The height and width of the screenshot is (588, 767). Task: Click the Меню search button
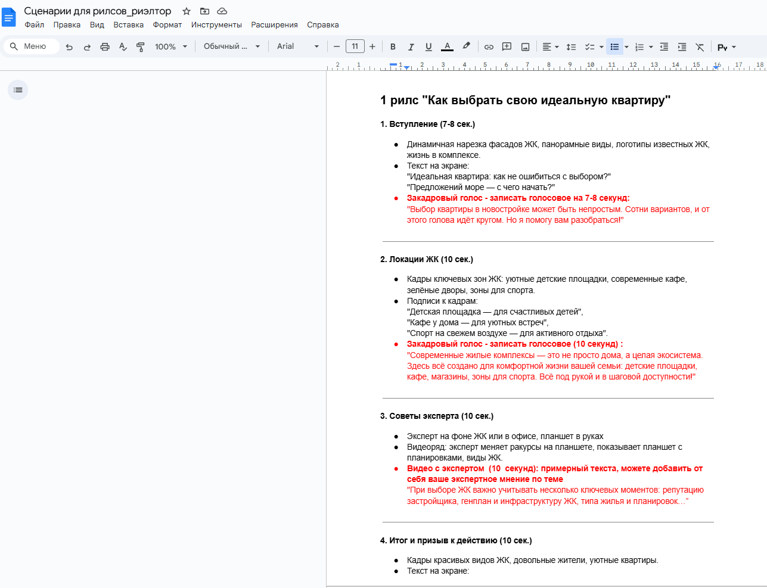(32, 46)
